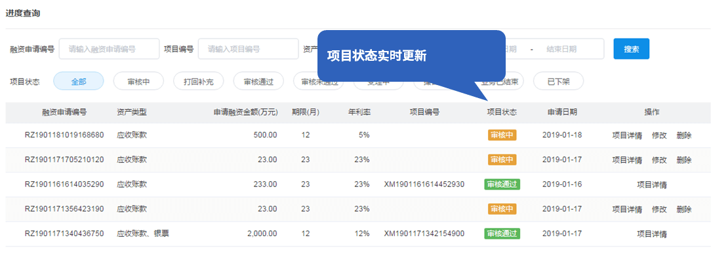Screen dimensions: 711x257
Task: Delete the RZ1901171356423190 application
Action: click(x=684, y=209)
